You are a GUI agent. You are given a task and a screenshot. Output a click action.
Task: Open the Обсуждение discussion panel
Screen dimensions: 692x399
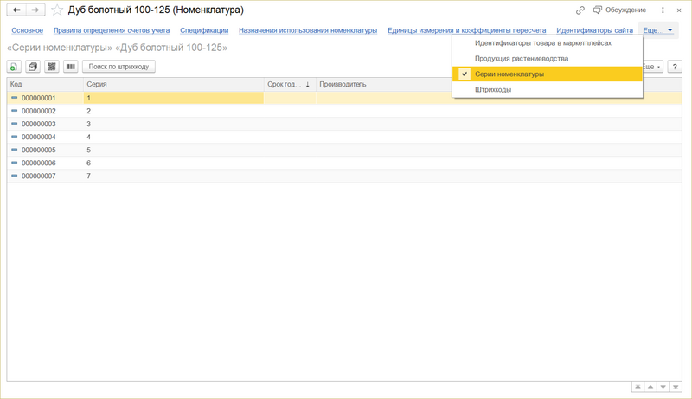coord(619,10)
